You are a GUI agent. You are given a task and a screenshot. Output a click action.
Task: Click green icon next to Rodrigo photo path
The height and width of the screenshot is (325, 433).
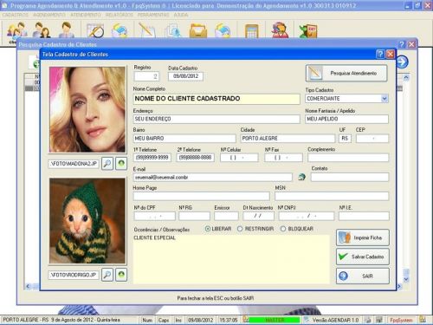[121, 275]
